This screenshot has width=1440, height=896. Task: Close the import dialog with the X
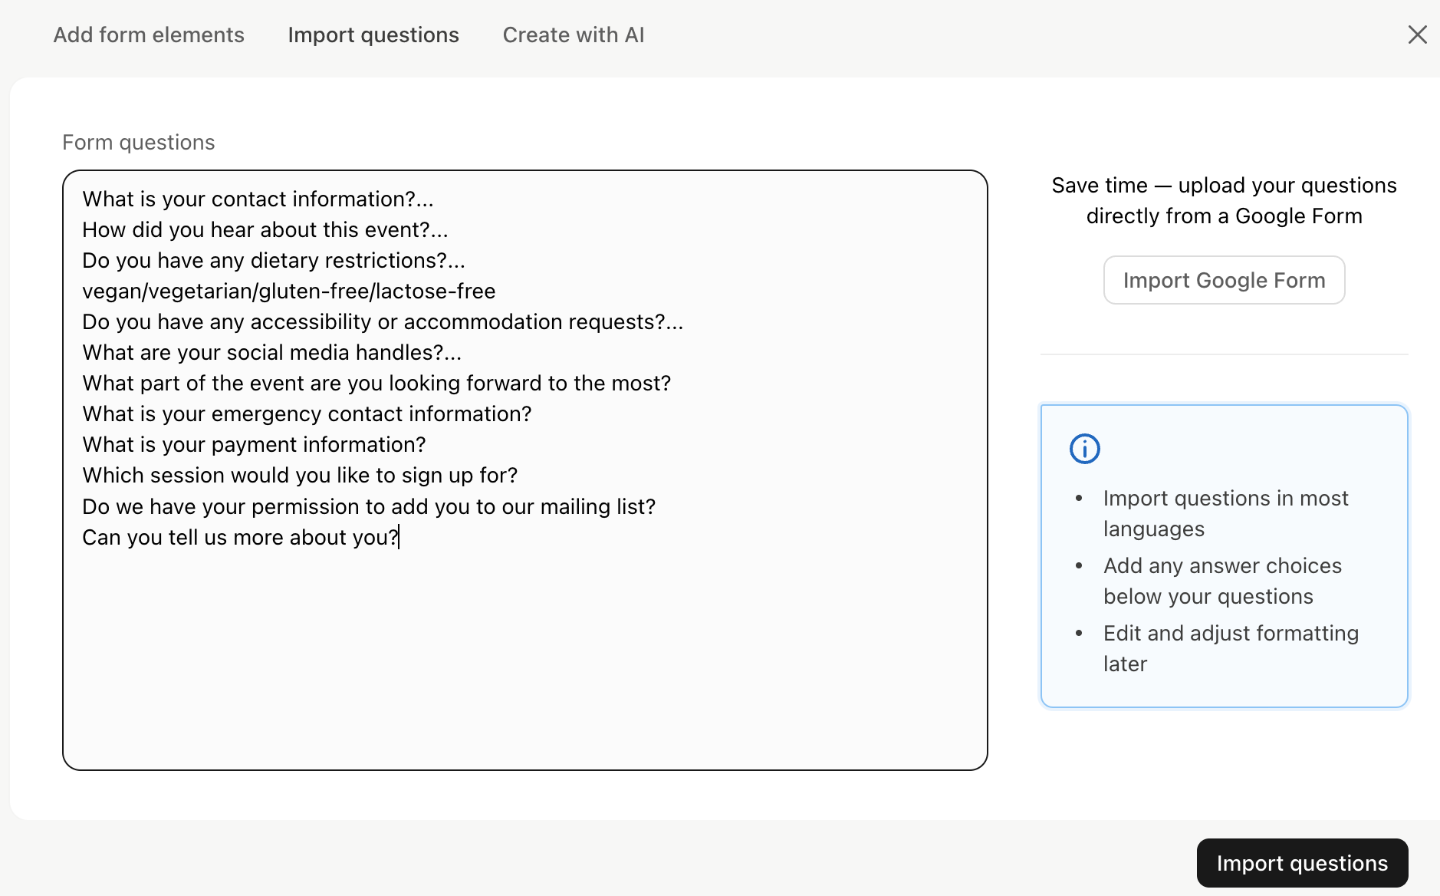click(x=1417, y=35)
